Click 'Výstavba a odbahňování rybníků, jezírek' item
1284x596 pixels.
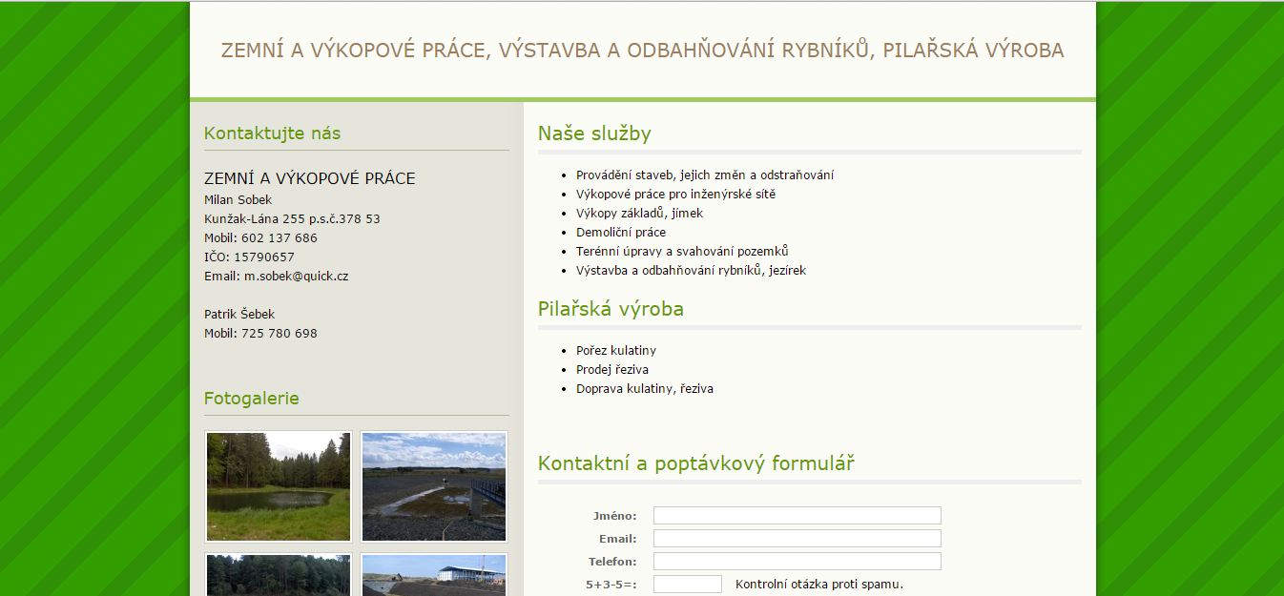pyautogui.click(x=691, y=271)
